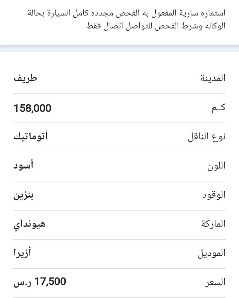The width and height of the screenshot is (239, 298).
Task: Select the transmission value أتوماتيك
Action: pos(31,136)
